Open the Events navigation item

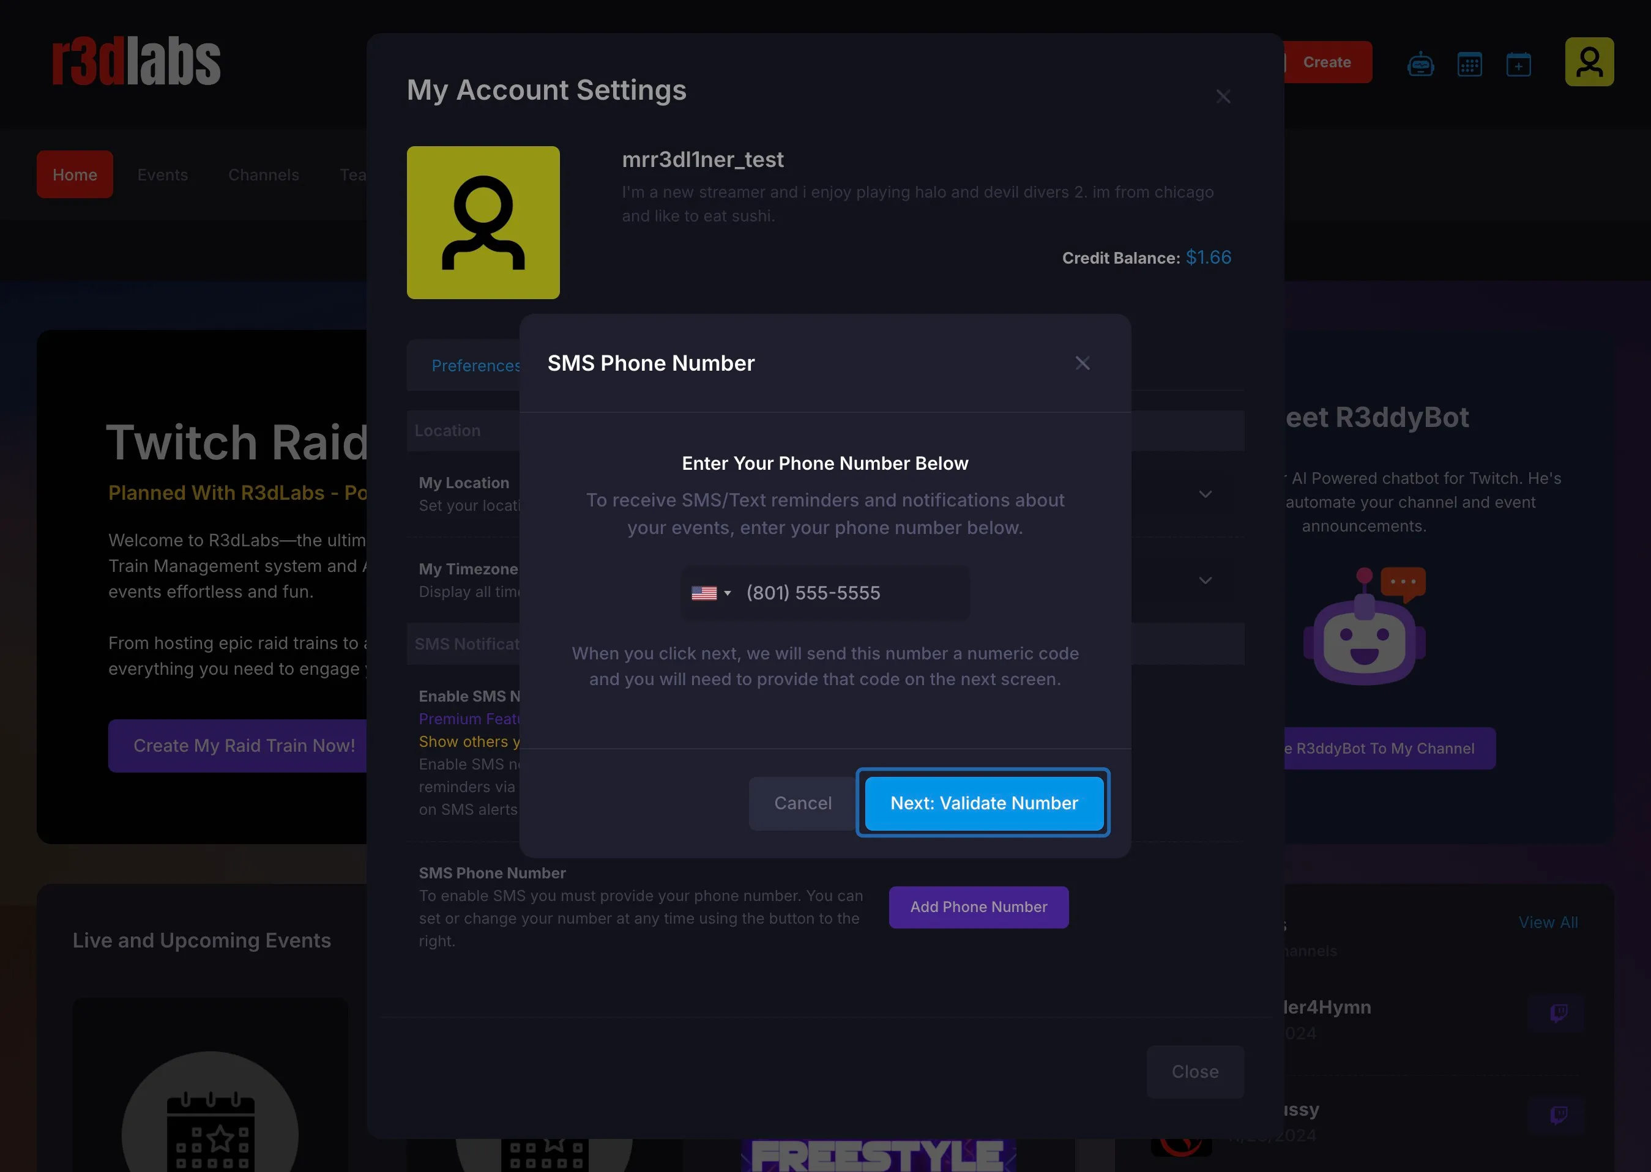click(162, 175)
